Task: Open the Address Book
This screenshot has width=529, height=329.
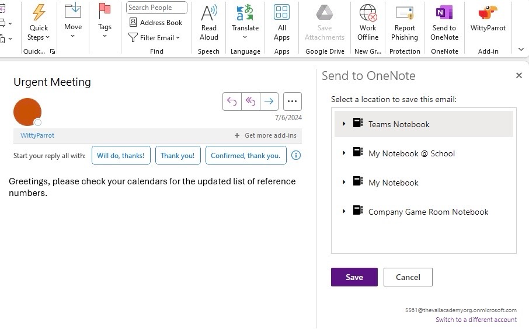Action: (156, 23)
